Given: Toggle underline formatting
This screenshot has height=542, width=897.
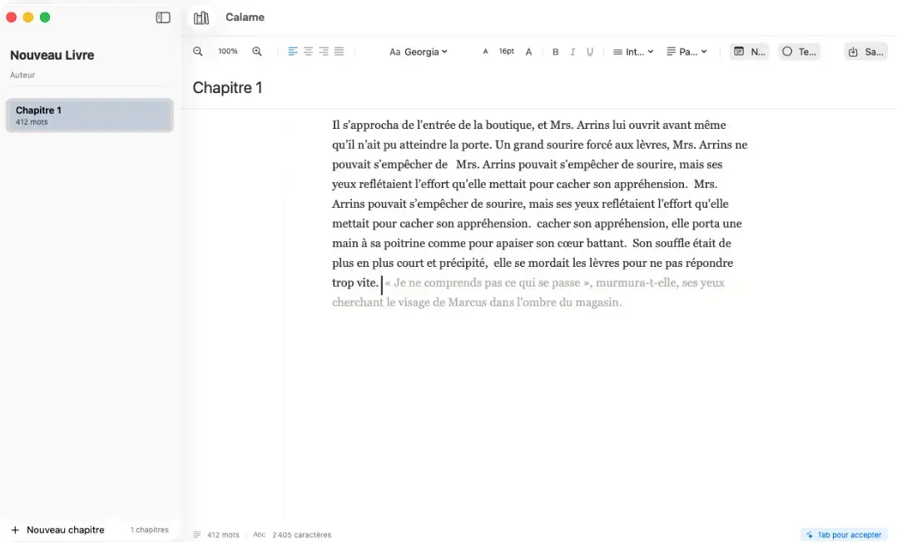Looking at the screenshot, I should [x=590, y=51].
